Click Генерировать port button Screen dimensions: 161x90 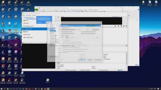pyautogui.click(x=95, y=29)
